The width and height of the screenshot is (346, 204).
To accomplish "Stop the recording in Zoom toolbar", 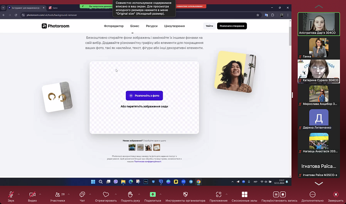I will click(283, 195).
